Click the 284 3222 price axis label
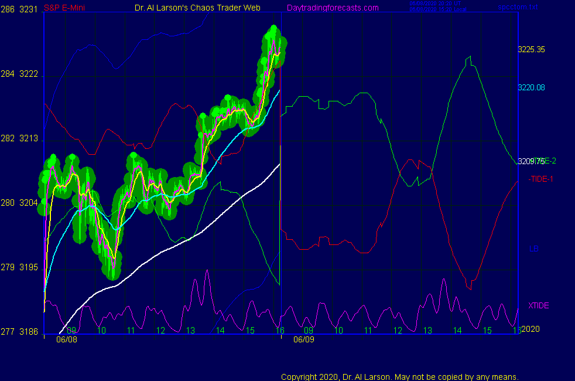 pyautogui.click(x=19, y=74)
